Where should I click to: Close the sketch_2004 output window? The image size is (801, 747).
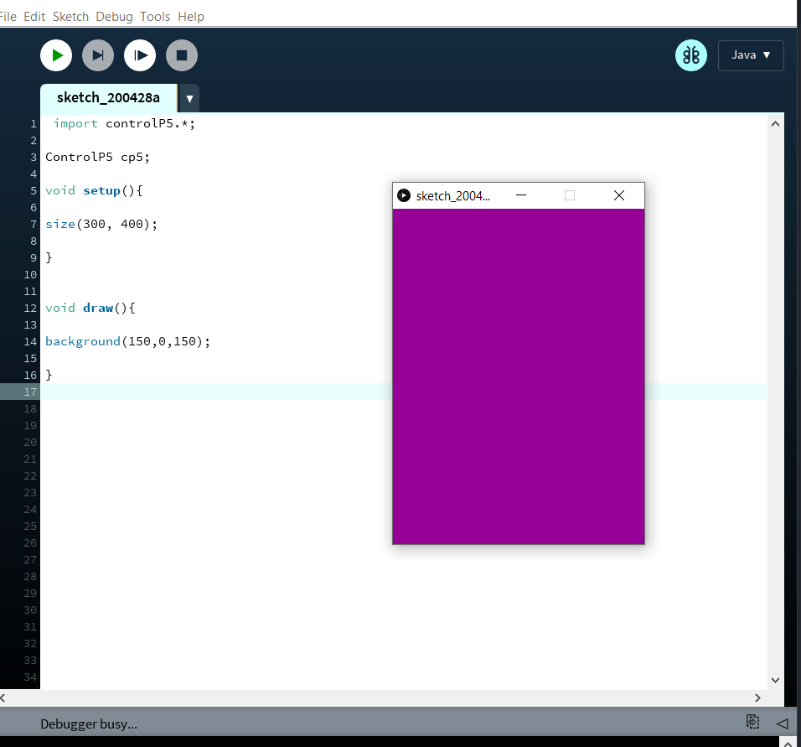619,195
